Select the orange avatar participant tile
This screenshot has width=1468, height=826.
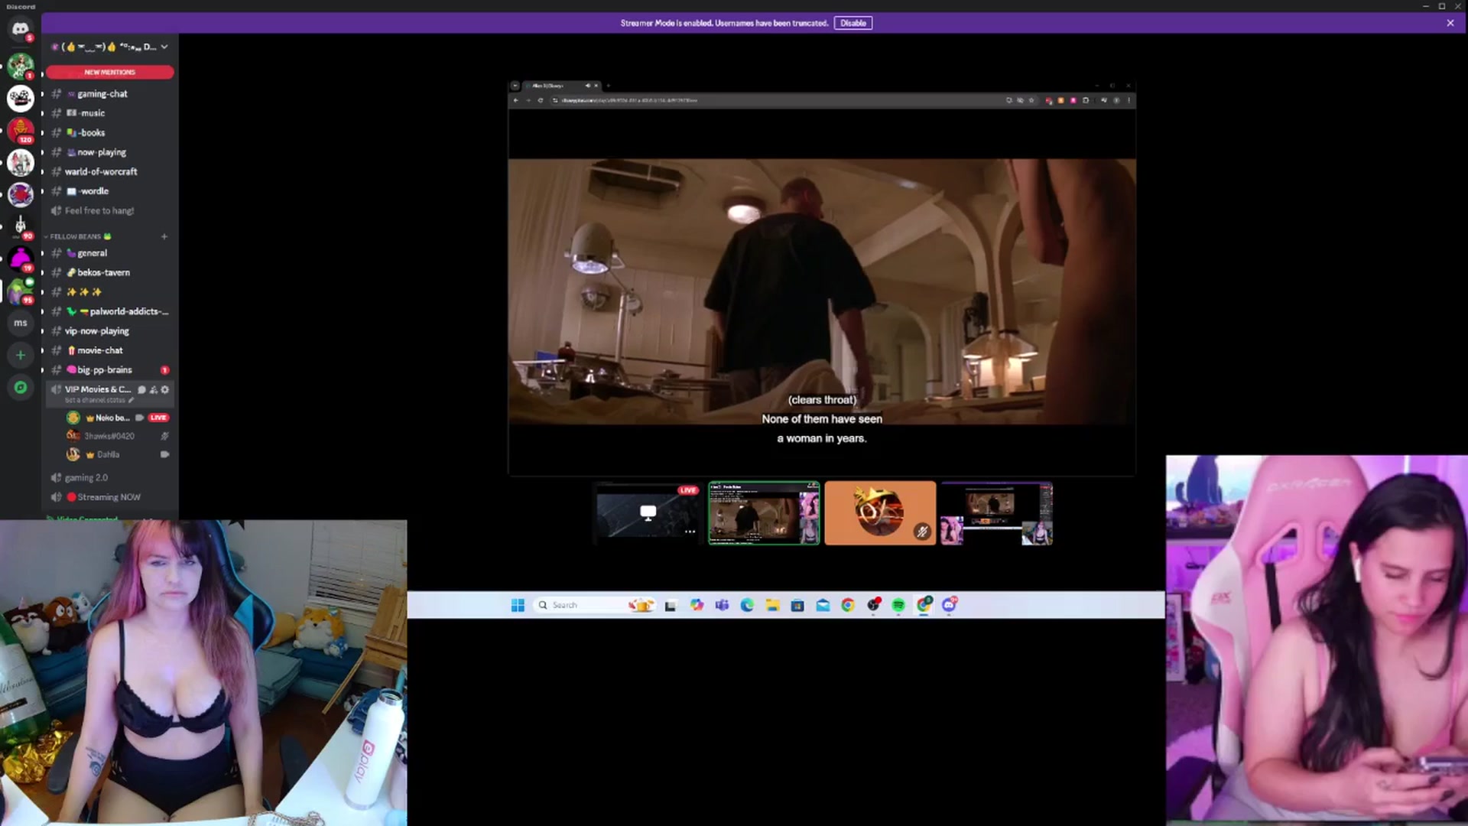[880, 512]
